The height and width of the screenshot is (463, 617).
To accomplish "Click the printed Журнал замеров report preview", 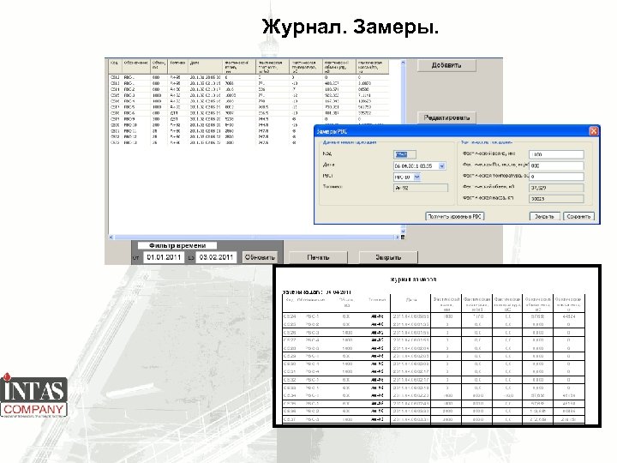I will (x=437, y=346).
